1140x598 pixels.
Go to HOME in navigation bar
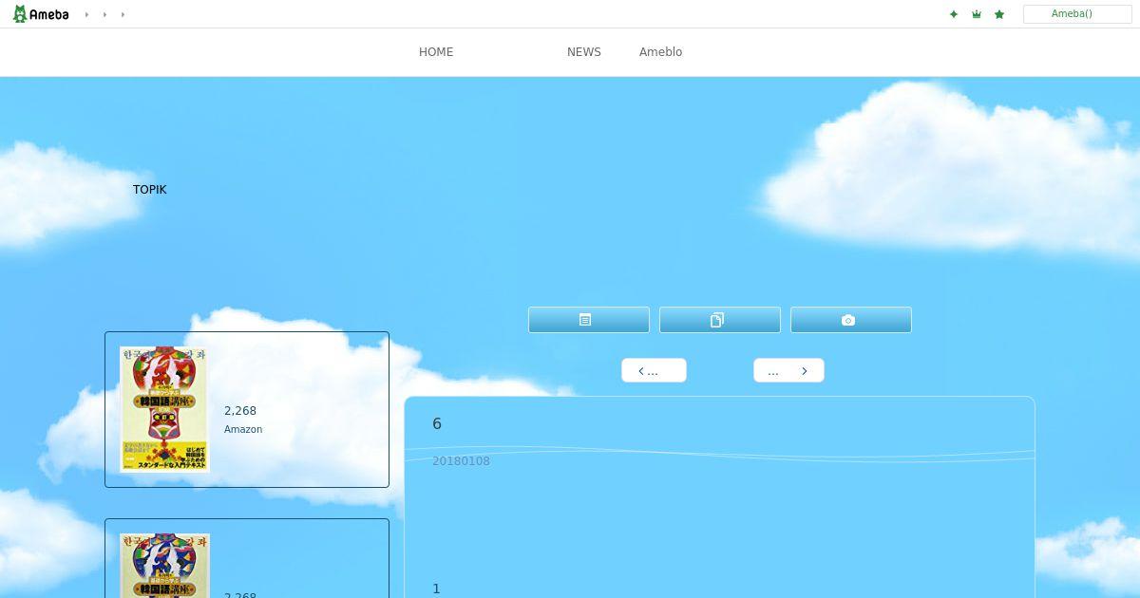(436, 52)
